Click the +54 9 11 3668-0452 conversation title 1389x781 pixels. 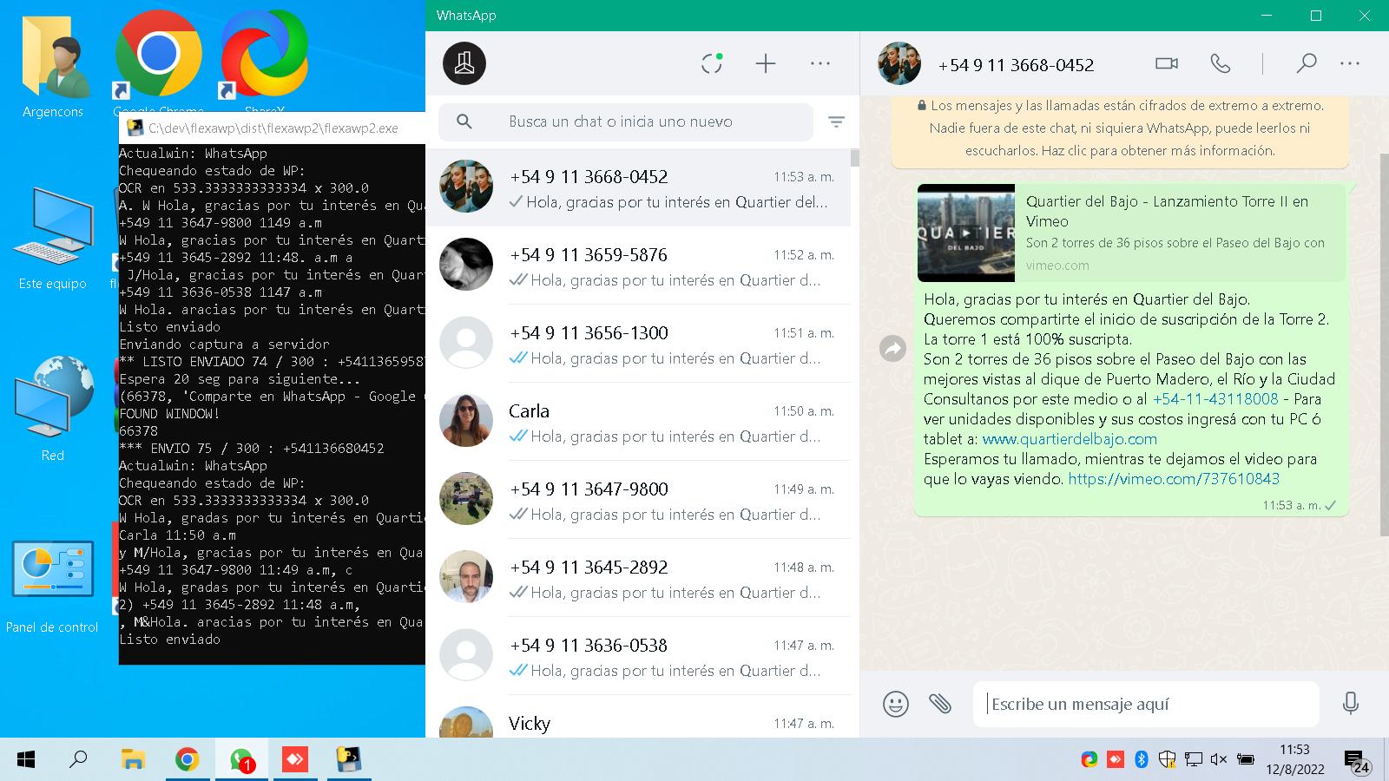1016,65
